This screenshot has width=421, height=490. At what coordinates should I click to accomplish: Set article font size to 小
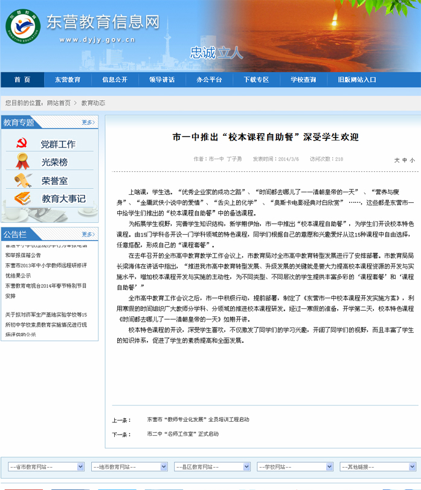click(413, 161)
